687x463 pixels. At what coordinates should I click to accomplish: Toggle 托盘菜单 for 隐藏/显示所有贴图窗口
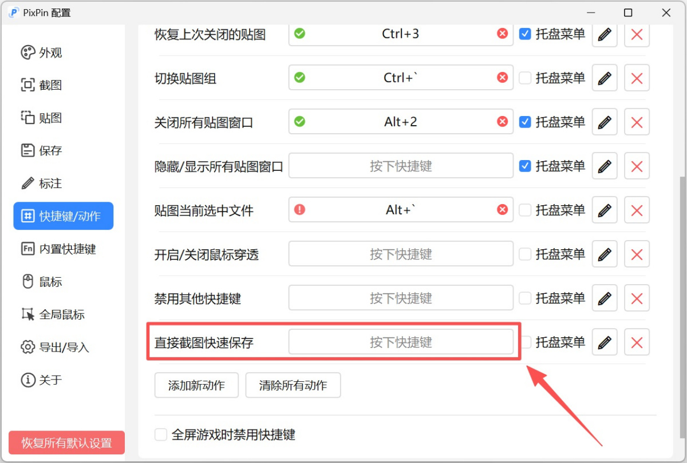click(525, 166)
